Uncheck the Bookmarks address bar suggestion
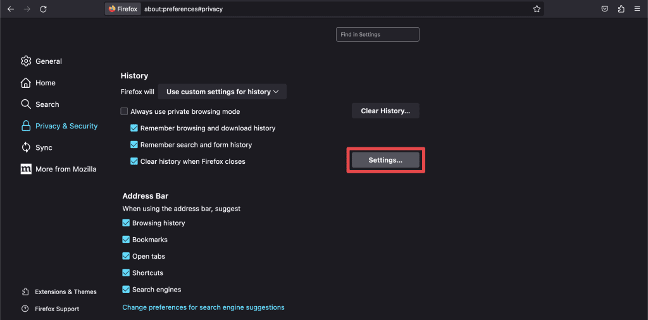 pyautogui.click(x=126, y=240)
